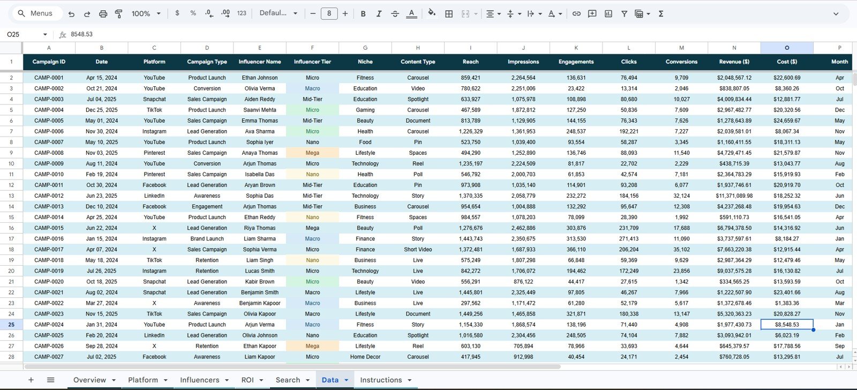The width and height of the screenshot is (857, 390).
Task: Click the Print icon
Action: tap(103, 14)
